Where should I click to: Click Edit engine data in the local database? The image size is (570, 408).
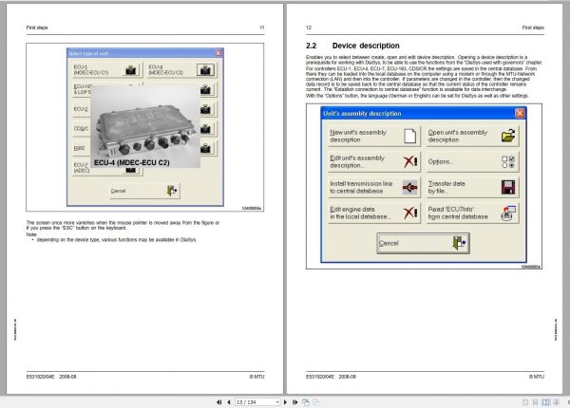coord(374,213)
